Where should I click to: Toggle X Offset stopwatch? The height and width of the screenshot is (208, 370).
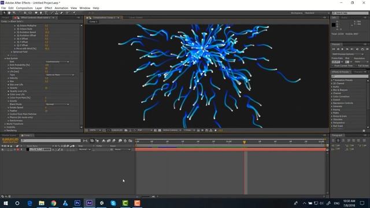click(18, 39)
